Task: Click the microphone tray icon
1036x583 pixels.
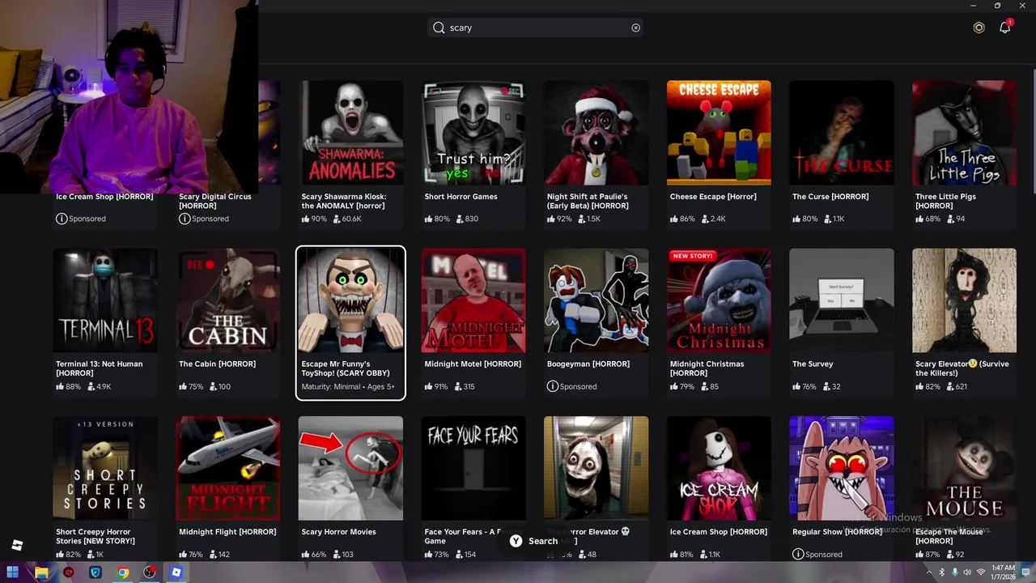Action: pos(954,572)
